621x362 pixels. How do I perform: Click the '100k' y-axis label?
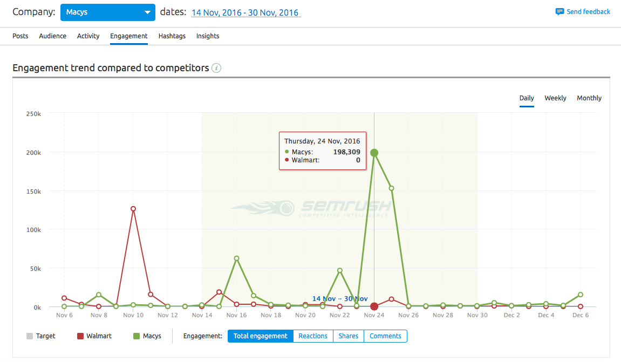(x=33, y=230)
